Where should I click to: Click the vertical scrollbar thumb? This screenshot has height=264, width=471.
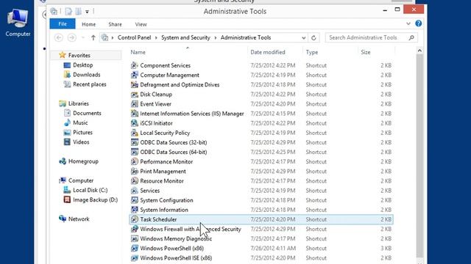click(419, 155)
